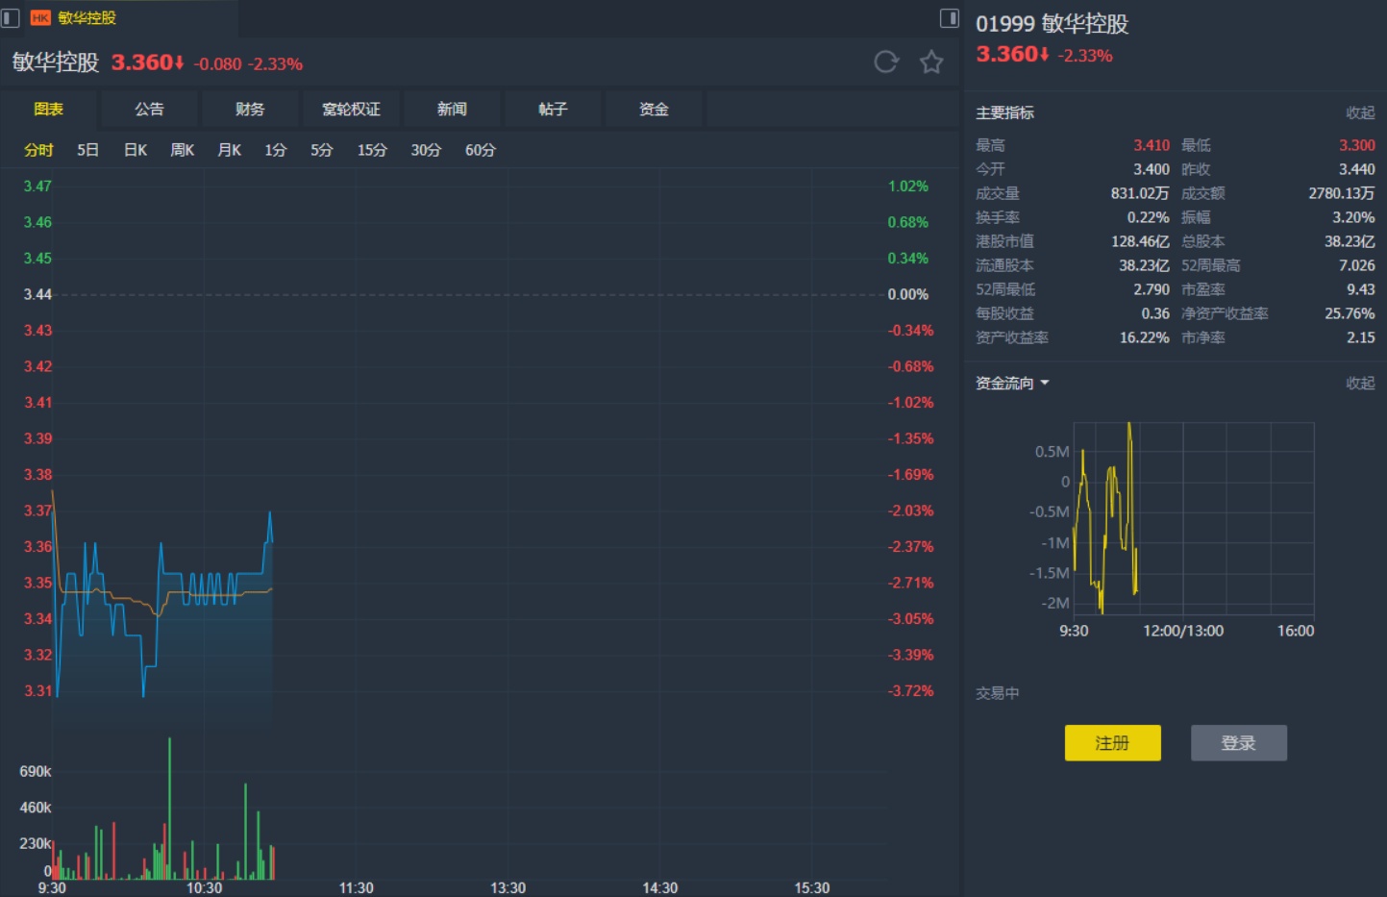Image resolution: width=1387 pixels, height=897 pixels.
Task: Add stock to favorites with star icon
Action: tap(931, 62)
